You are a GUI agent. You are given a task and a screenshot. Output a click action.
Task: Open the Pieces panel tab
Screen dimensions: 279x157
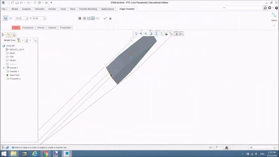[41, 28]
